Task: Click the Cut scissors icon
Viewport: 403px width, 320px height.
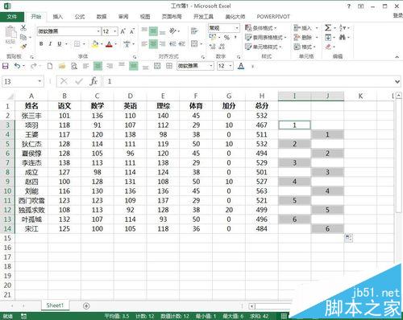Action: [23, 27]
